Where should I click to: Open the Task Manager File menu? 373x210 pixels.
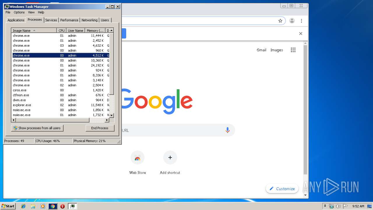(8, 12)
